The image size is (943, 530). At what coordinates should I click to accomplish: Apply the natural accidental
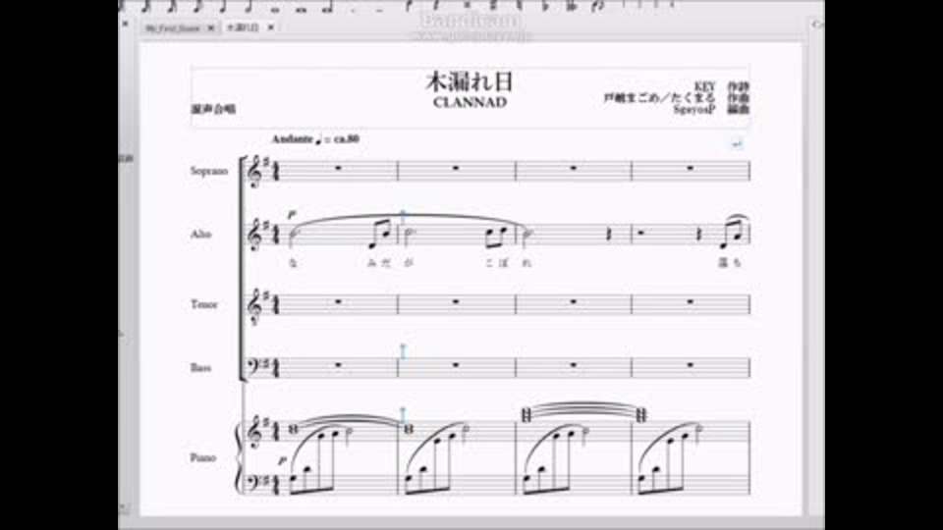(519, 7)
